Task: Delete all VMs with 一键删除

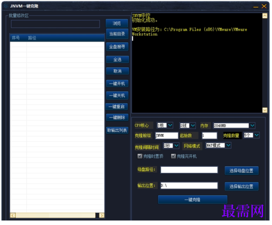Action: coord(117,117)
